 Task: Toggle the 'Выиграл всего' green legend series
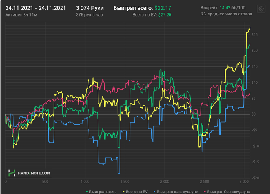(x=101, y=192)
